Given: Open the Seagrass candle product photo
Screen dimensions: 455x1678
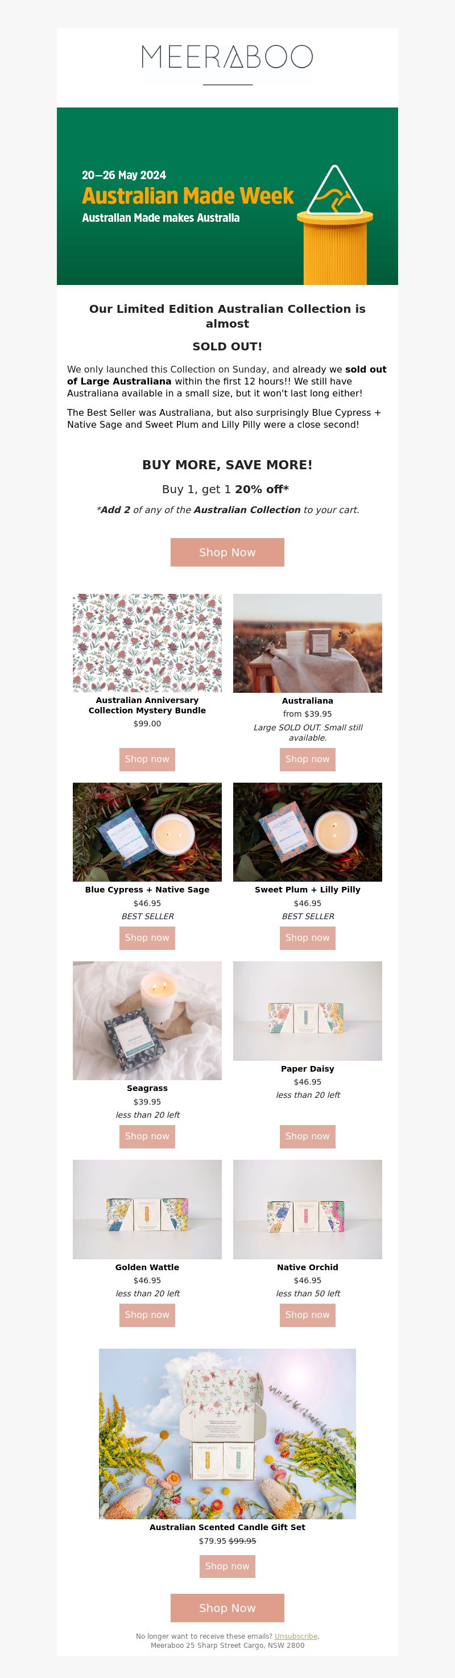Looking at the screenshot, I should 147,1021.
